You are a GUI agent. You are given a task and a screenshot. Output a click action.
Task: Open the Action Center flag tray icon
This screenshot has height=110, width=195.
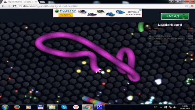[170, 107]
